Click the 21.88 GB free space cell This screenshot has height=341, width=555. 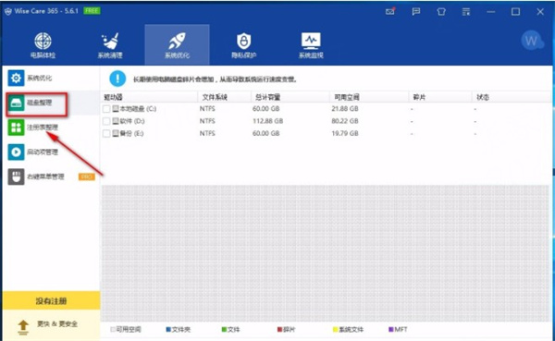tap(345, 109)
